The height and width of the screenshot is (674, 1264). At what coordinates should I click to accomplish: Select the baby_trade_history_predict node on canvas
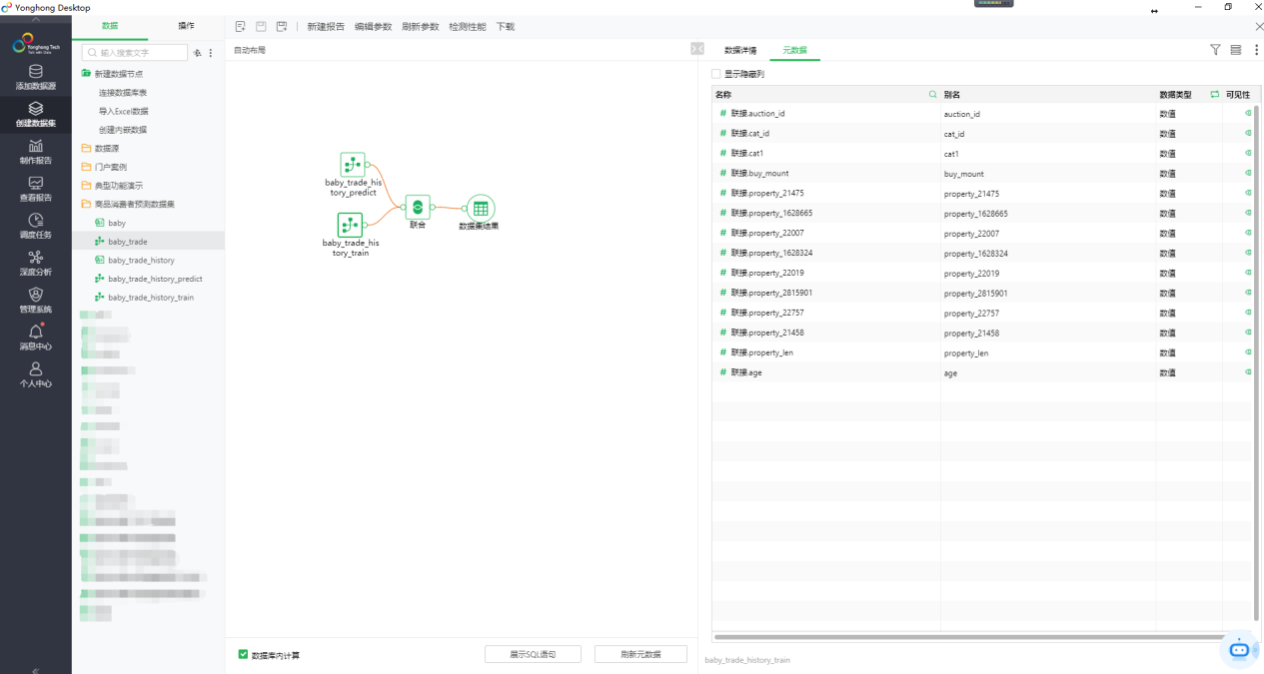coord(353,165)
